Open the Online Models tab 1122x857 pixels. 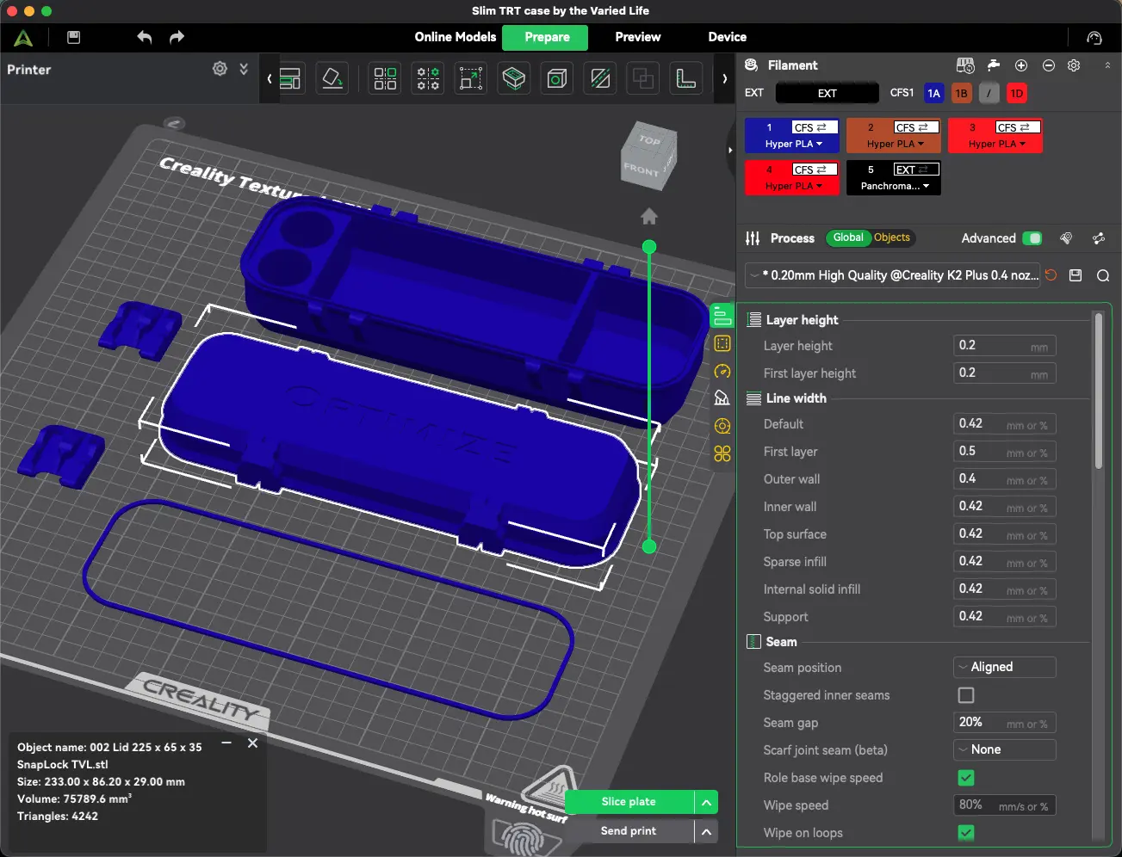click(455, 37)
